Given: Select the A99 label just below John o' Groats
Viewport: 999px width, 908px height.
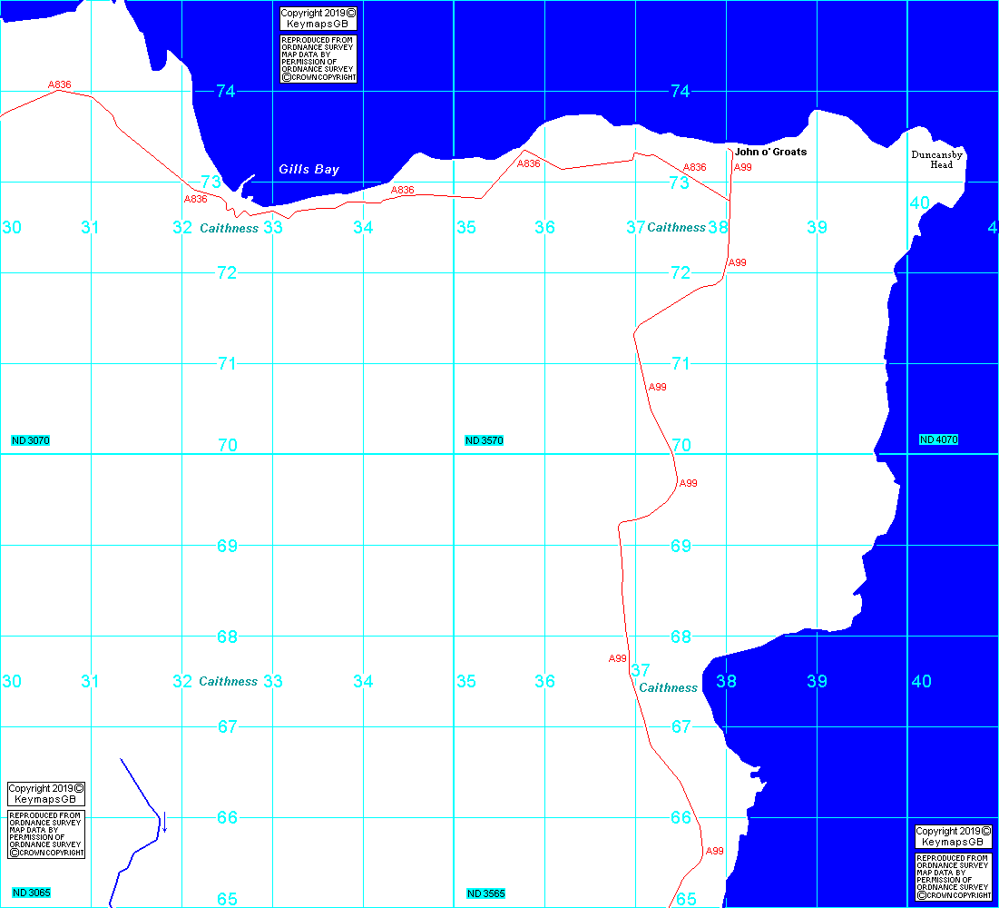Looking at the screenshot, I should 742,167.
